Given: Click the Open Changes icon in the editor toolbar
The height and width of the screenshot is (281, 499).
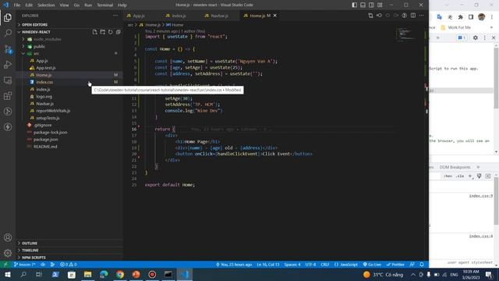Looking at the screenshot, I should [x=370, y=16].
